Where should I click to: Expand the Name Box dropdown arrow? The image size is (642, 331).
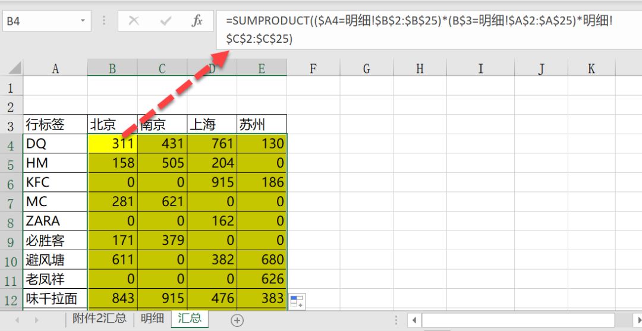tap(83, 21)
